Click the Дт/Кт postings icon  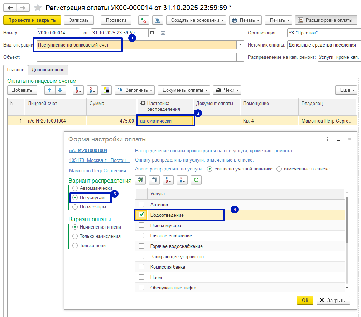(144, 20)
